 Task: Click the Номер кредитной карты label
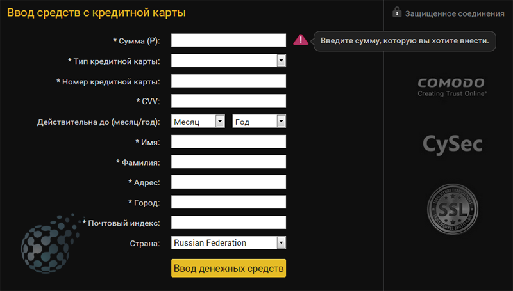108,82
